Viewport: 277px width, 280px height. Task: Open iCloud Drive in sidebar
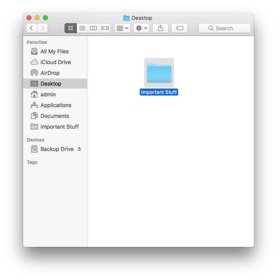point(55,62)
